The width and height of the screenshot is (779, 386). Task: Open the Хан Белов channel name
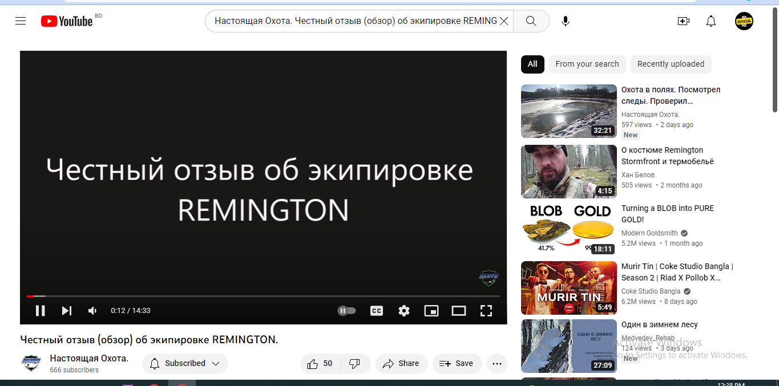(638, 175)
